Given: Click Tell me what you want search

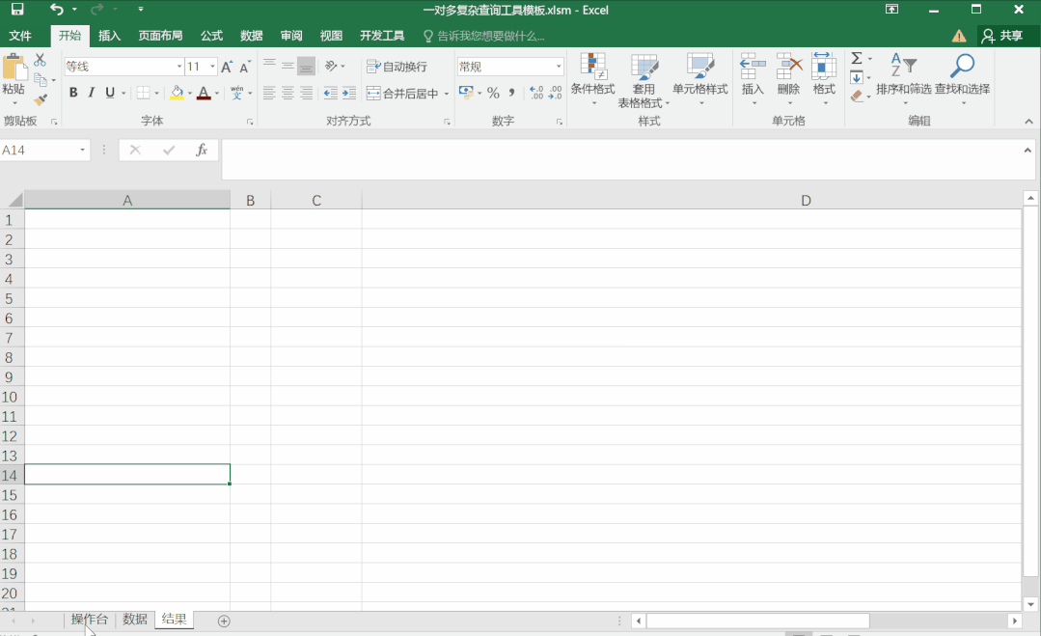Looking at the screenshot, I should (x=484, y=36).
